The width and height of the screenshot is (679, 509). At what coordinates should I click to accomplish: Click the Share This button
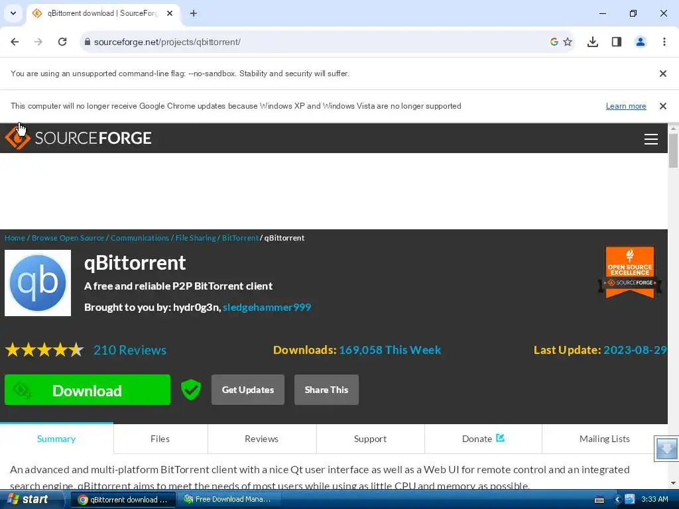coord(326,390)
